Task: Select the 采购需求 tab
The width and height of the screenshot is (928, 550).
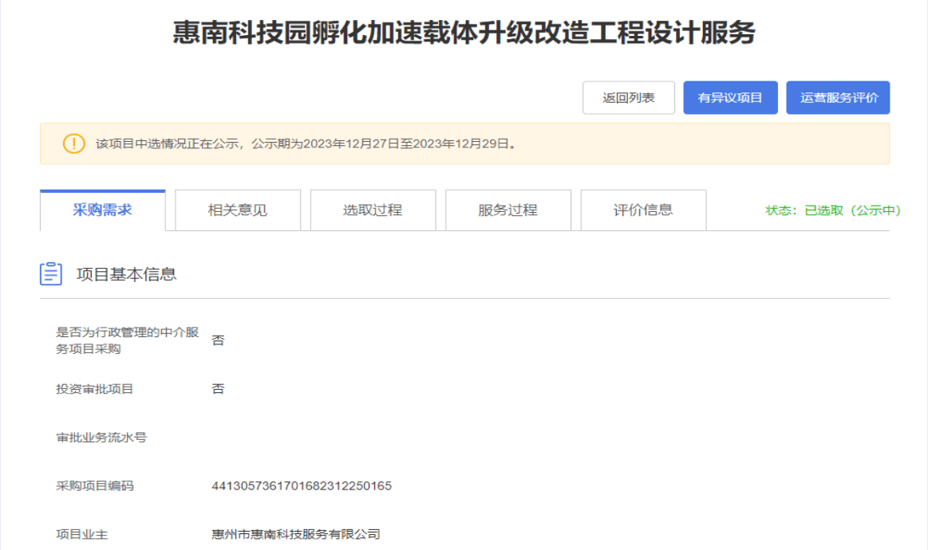Action: (102, 210)
